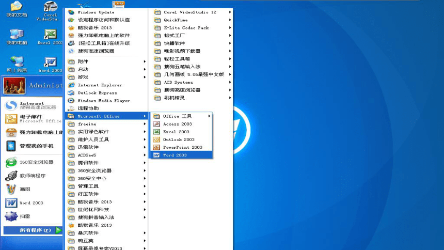This screenshot has height=250, width=444.
Task: Open the 暴风软件 folder
Action: pyautogui.click(x=106, y=233)
